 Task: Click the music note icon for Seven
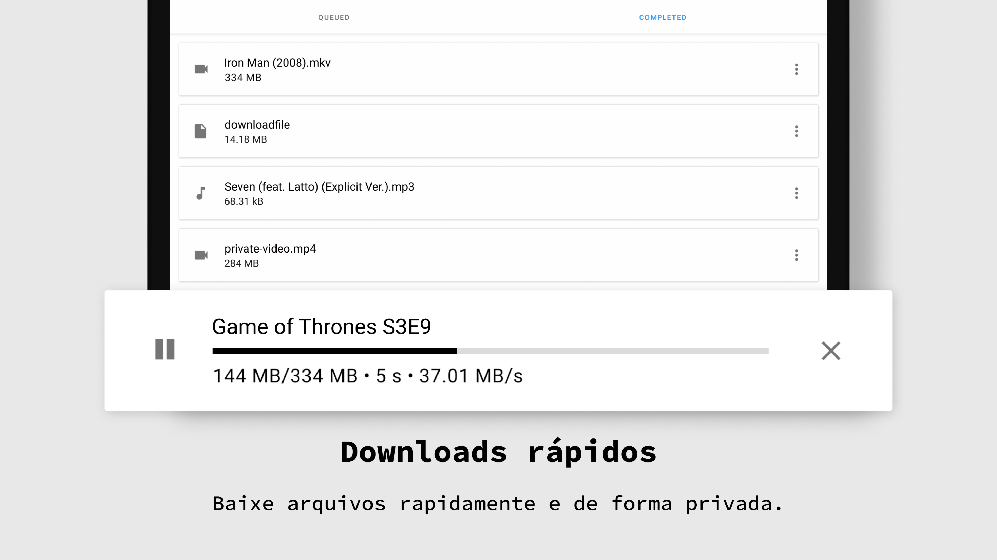coord(200,193)
